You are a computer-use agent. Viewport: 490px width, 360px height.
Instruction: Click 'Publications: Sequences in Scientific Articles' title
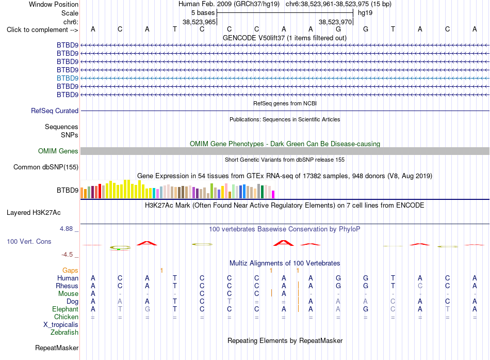[285, 119]
